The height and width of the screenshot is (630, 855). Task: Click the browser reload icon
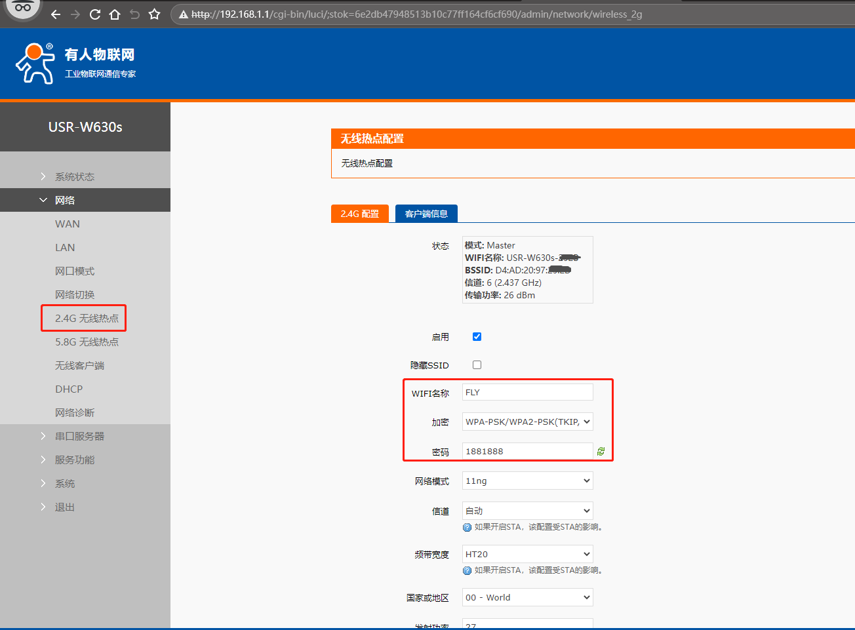[95, 14]
